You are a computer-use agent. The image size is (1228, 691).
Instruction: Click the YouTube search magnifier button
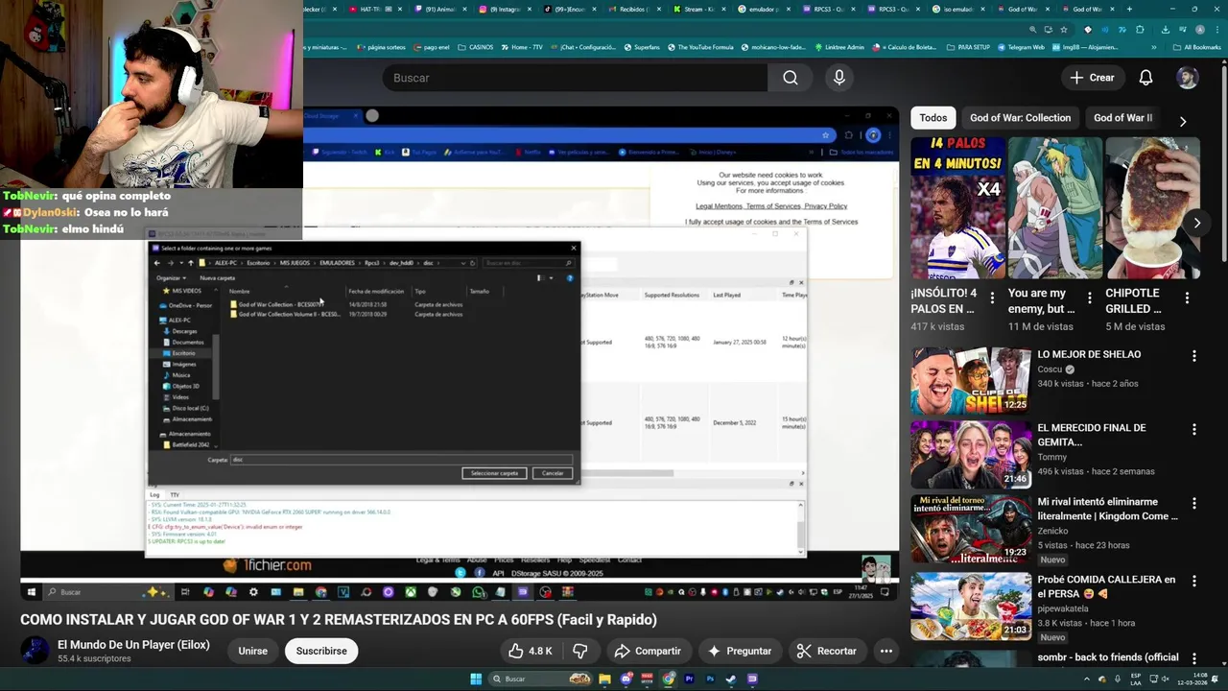[790, 78]
